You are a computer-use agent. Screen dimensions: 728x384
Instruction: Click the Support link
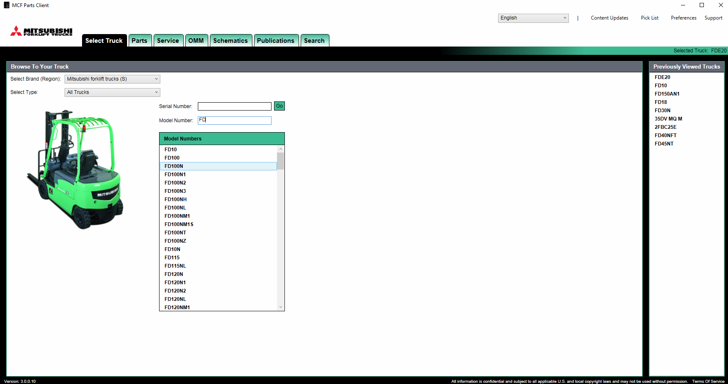(713, 18)
